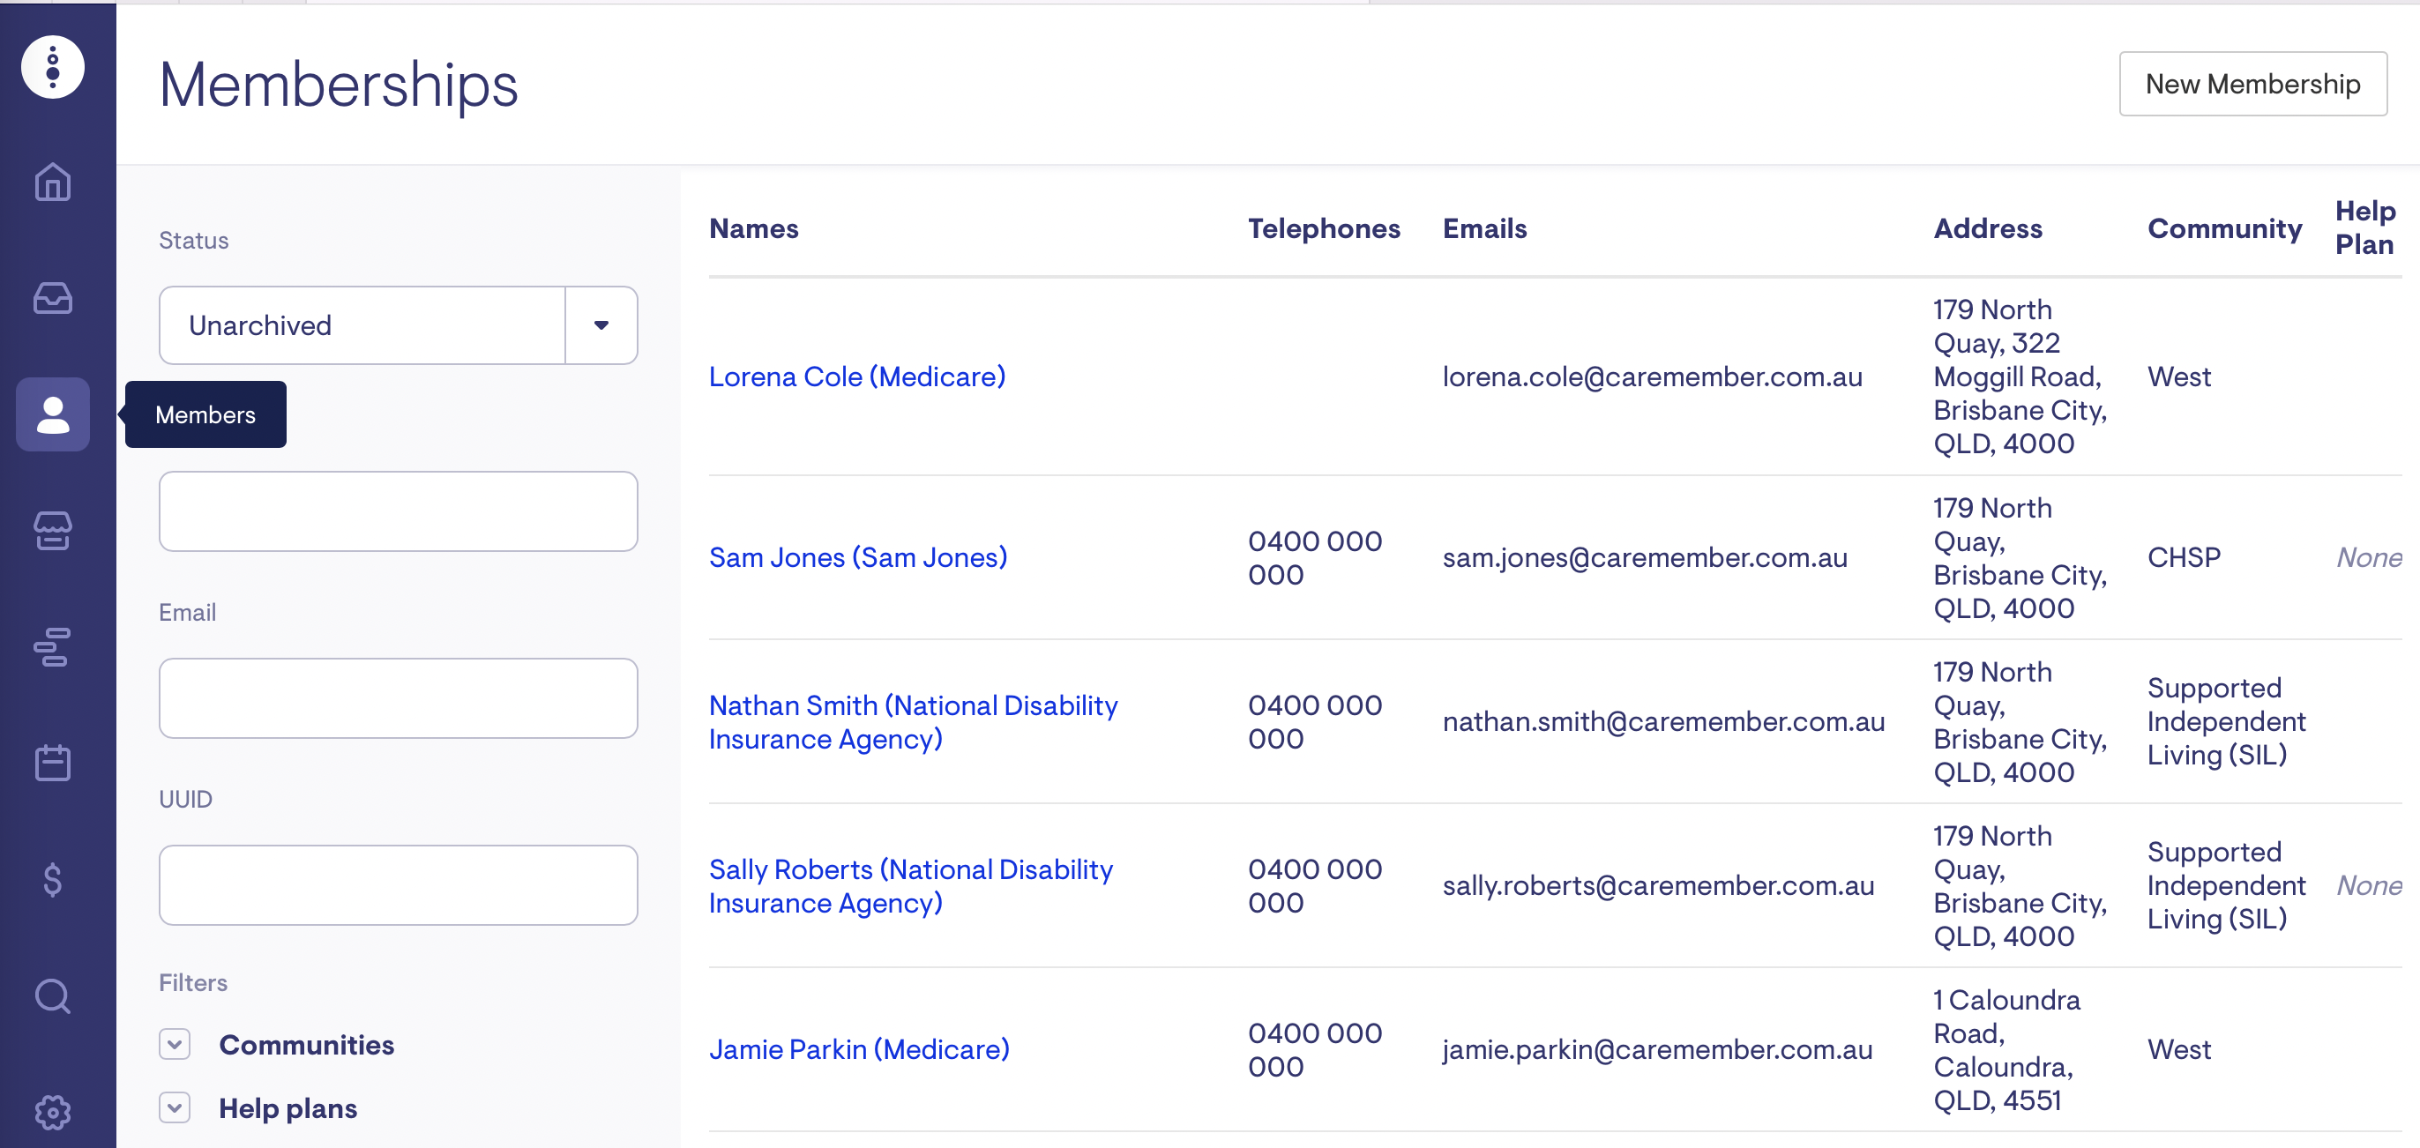Open Lorena Cole (Medicare) membership link
This screenshot has width=2420, height=1148.
[855, 376]
